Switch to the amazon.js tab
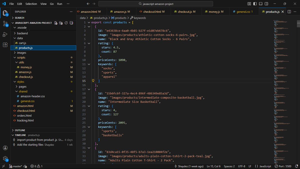300x169 pixels. 122,12
